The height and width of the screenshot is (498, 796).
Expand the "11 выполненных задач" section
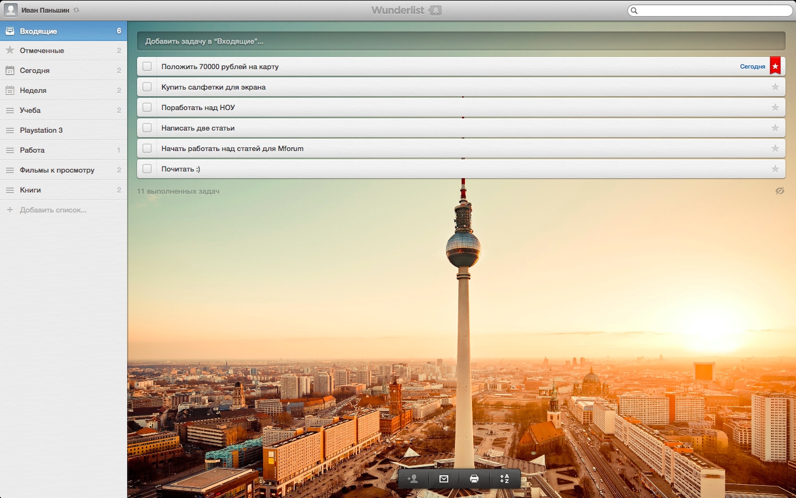(178, 191)
